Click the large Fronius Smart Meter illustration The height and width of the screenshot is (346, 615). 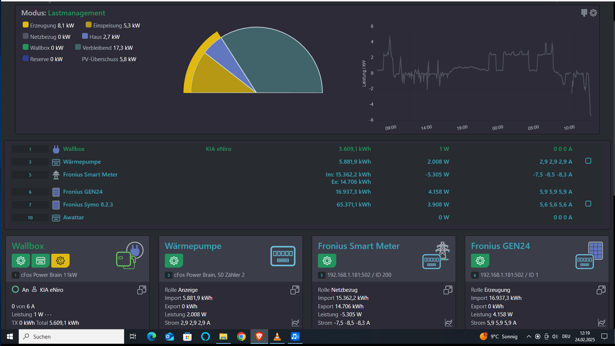point(436,255)
